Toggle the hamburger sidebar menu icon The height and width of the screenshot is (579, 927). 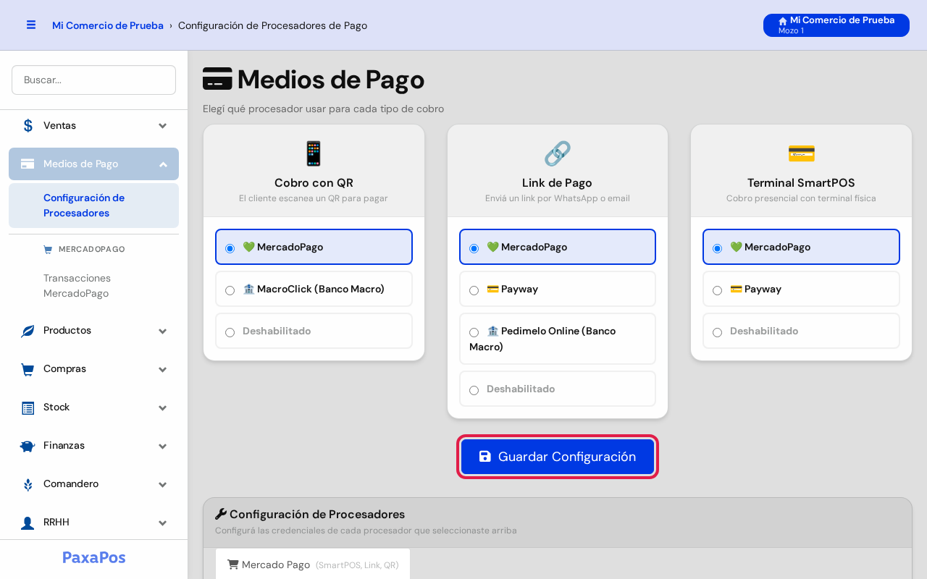pyautogui.click(x=31, y=25)
